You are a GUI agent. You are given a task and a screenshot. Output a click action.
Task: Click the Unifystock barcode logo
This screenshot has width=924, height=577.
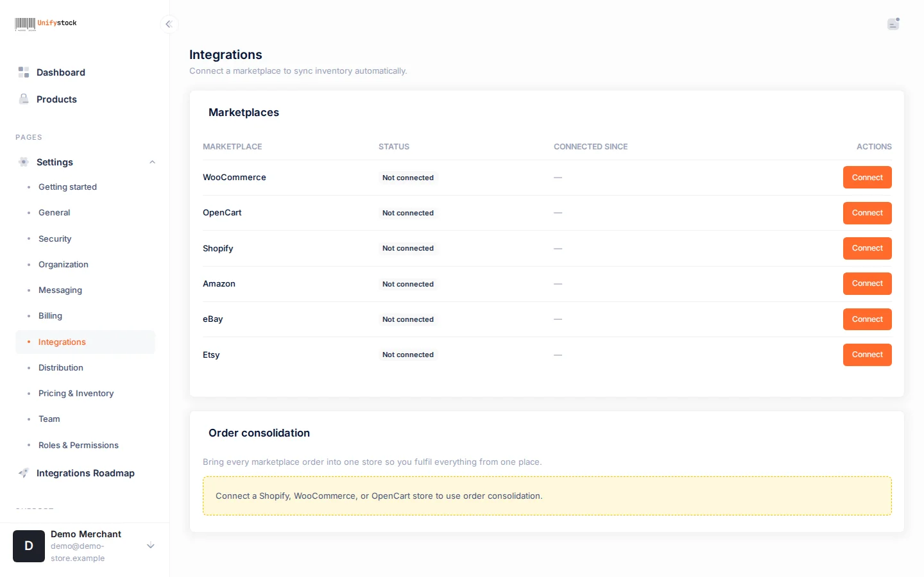click(x=46, y=24)
